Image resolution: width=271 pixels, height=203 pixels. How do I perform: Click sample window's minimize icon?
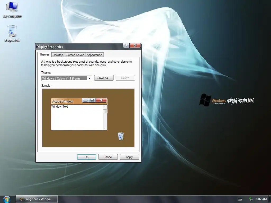[x=85, y=100]
